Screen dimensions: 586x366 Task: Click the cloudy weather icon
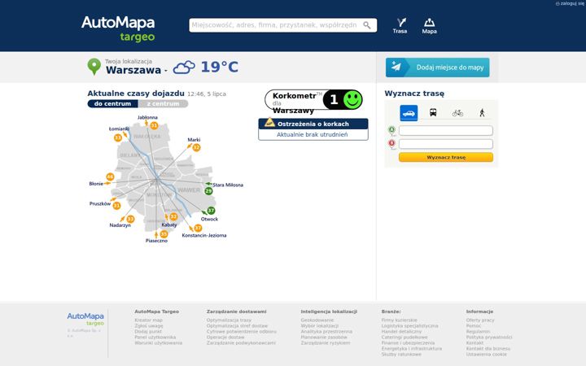[x=184, y=68]
